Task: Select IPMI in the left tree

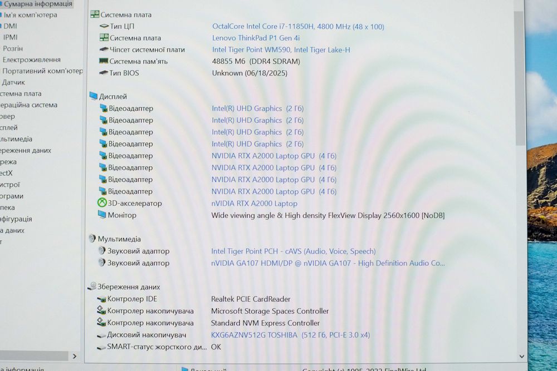Action: [x=10, y=37]
